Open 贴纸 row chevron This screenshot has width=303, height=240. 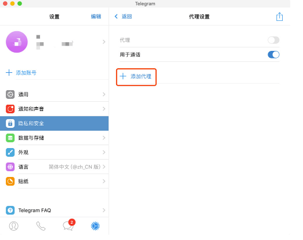[104, 181]
